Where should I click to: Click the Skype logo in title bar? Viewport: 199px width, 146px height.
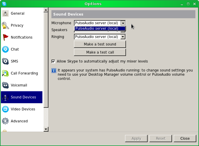pyautogui.click(x=4, y=4)
